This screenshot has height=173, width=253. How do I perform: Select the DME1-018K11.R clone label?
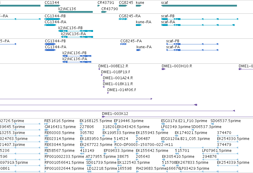[118, 84]
